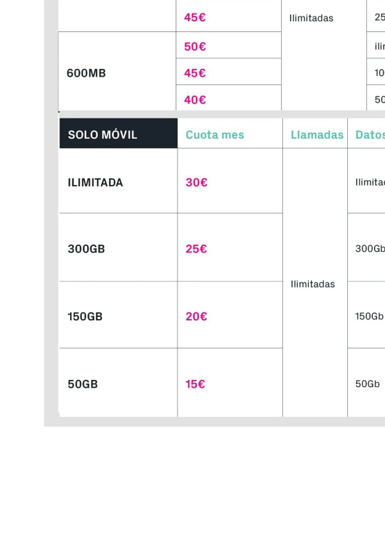Click Ilimitadas text in upper table
The height and width of the screenshot is (545, 385).
[x=311, y=18]
